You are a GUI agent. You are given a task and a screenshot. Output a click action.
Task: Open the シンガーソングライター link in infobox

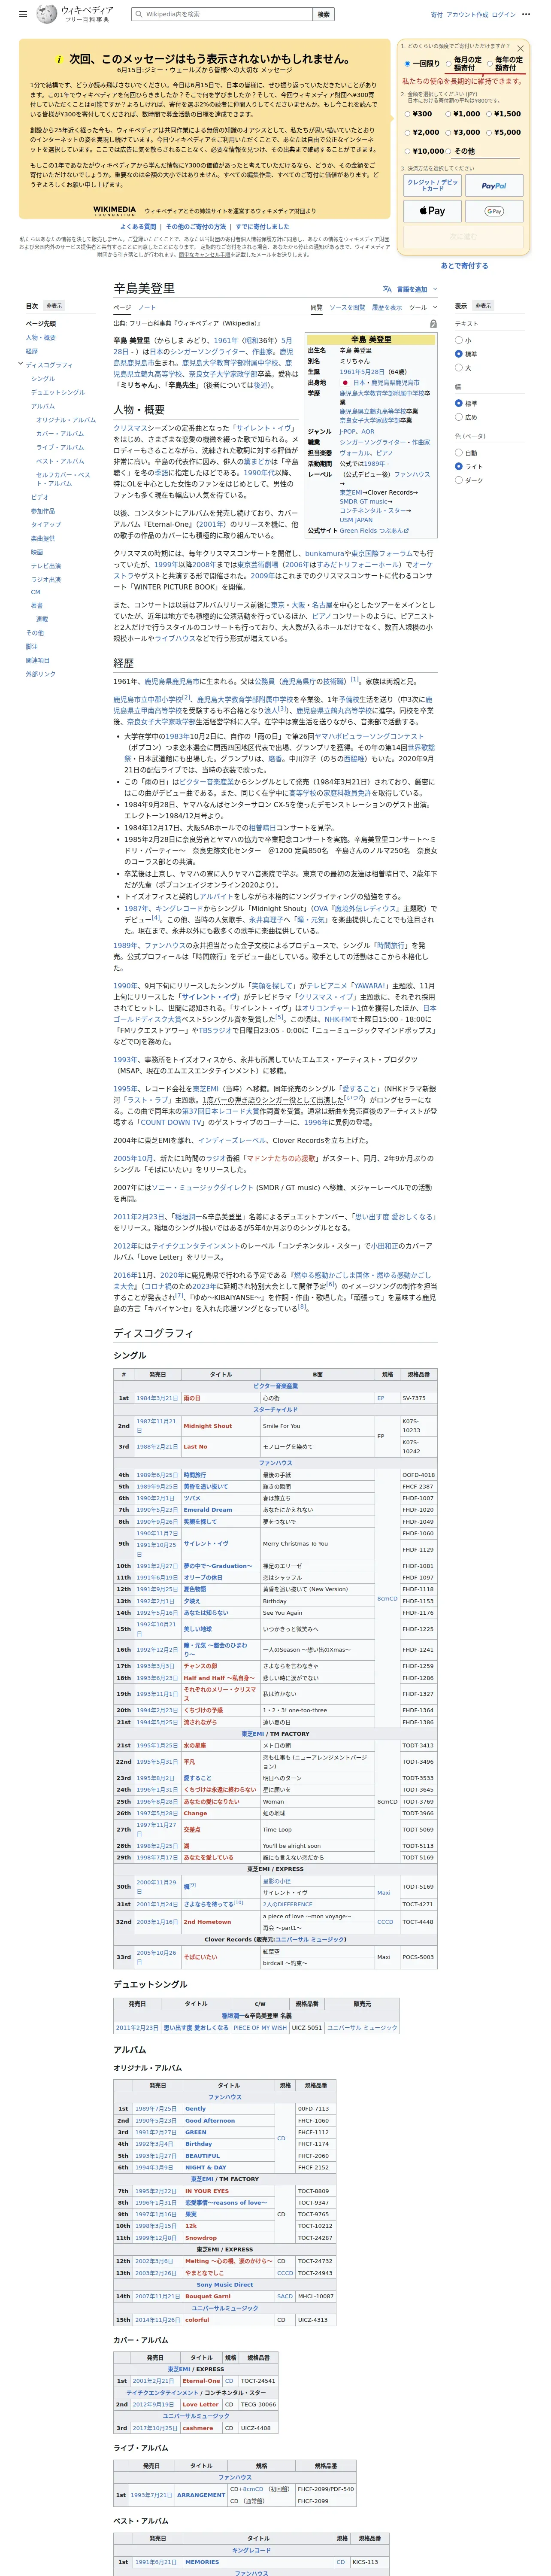[x=373, y=442]
